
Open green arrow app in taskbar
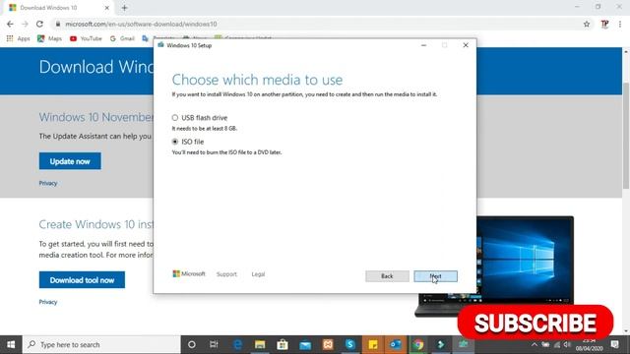pos(441,344)
